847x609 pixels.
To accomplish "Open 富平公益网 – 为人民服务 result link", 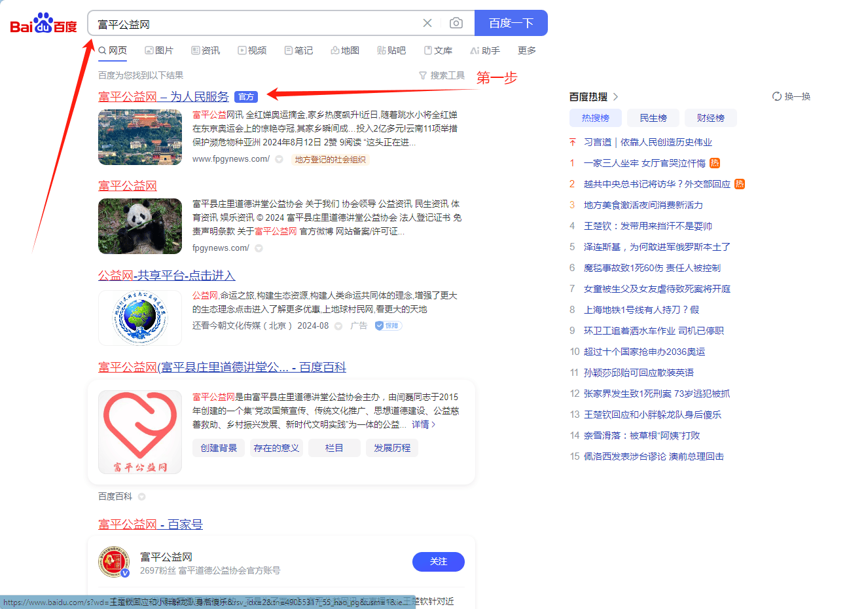I will click(164, 96).
